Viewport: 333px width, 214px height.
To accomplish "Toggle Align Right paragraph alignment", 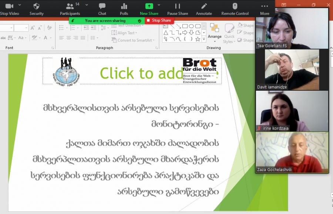I will click(76, 38).
